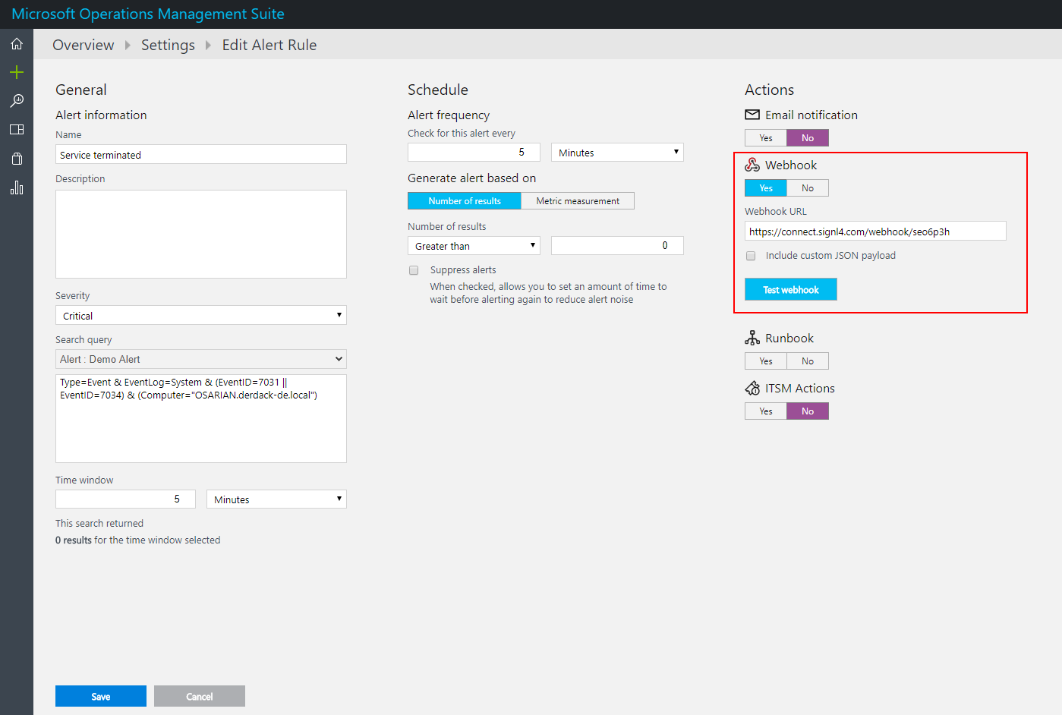Viewport: 1062px width, 715px height.
Task: Select Number of results tab
Action: (x=465, y=200)
